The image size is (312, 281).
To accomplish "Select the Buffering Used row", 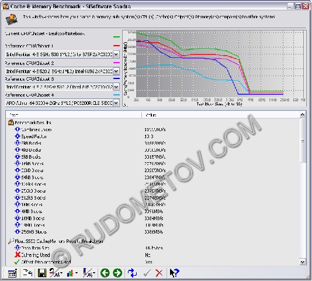I will [152, 255].
